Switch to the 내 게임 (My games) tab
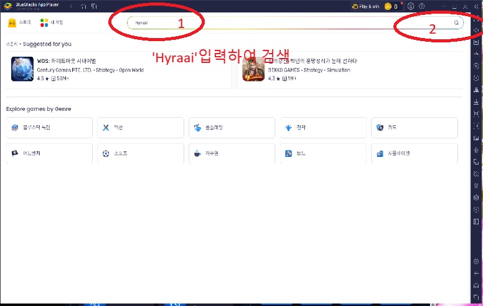 point(52,22)
